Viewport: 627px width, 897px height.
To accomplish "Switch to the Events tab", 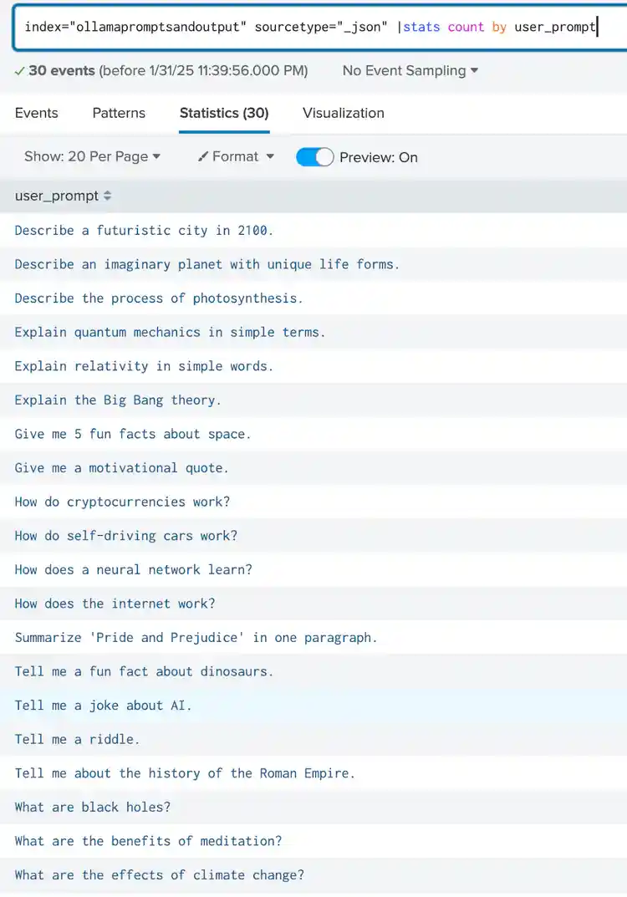I will pos(37,113).
